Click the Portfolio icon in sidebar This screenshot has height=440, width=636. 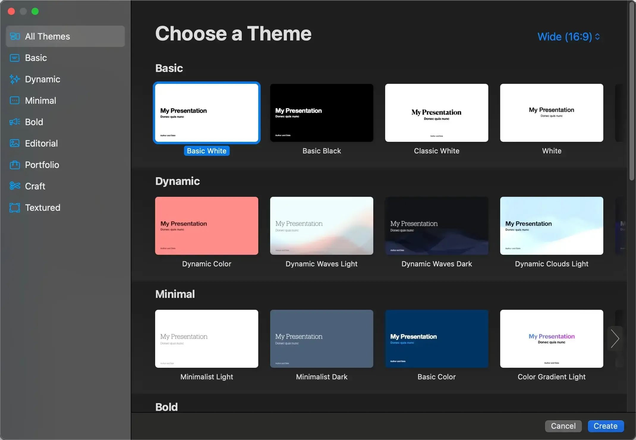tap(15, 165)
